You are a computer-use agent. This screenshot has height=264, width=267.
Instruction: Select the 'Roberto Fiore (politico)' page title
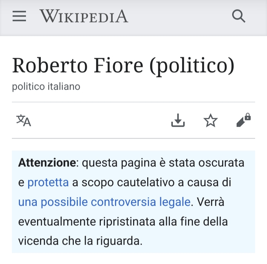pos(123,66)
